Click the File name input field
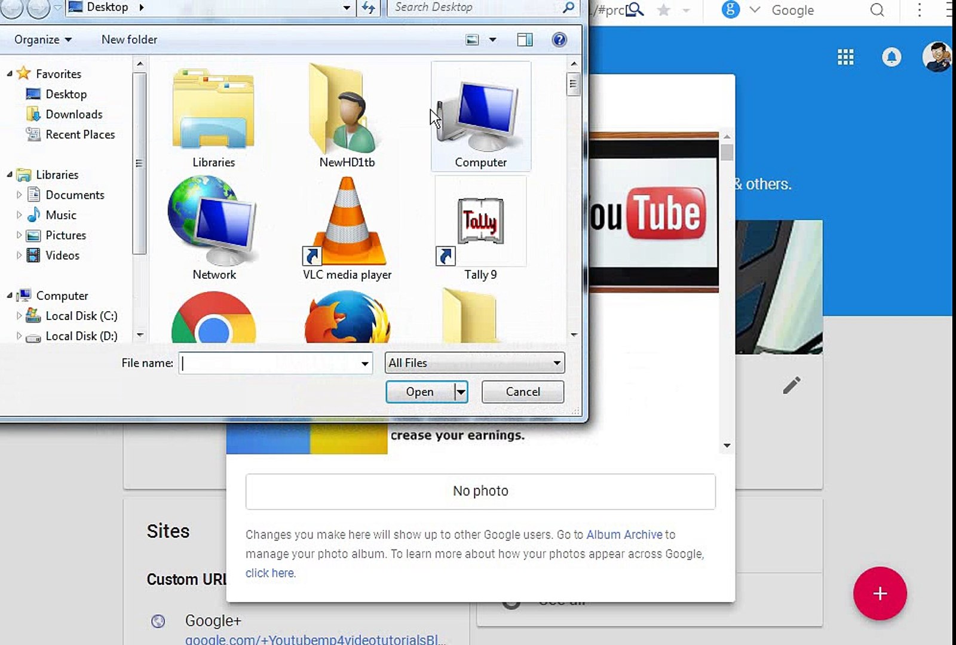The width and height of the screenshot is (956, 645). pos(269,363)
